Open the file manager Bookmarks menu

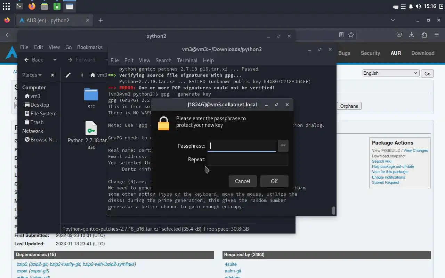pos(90,47)
